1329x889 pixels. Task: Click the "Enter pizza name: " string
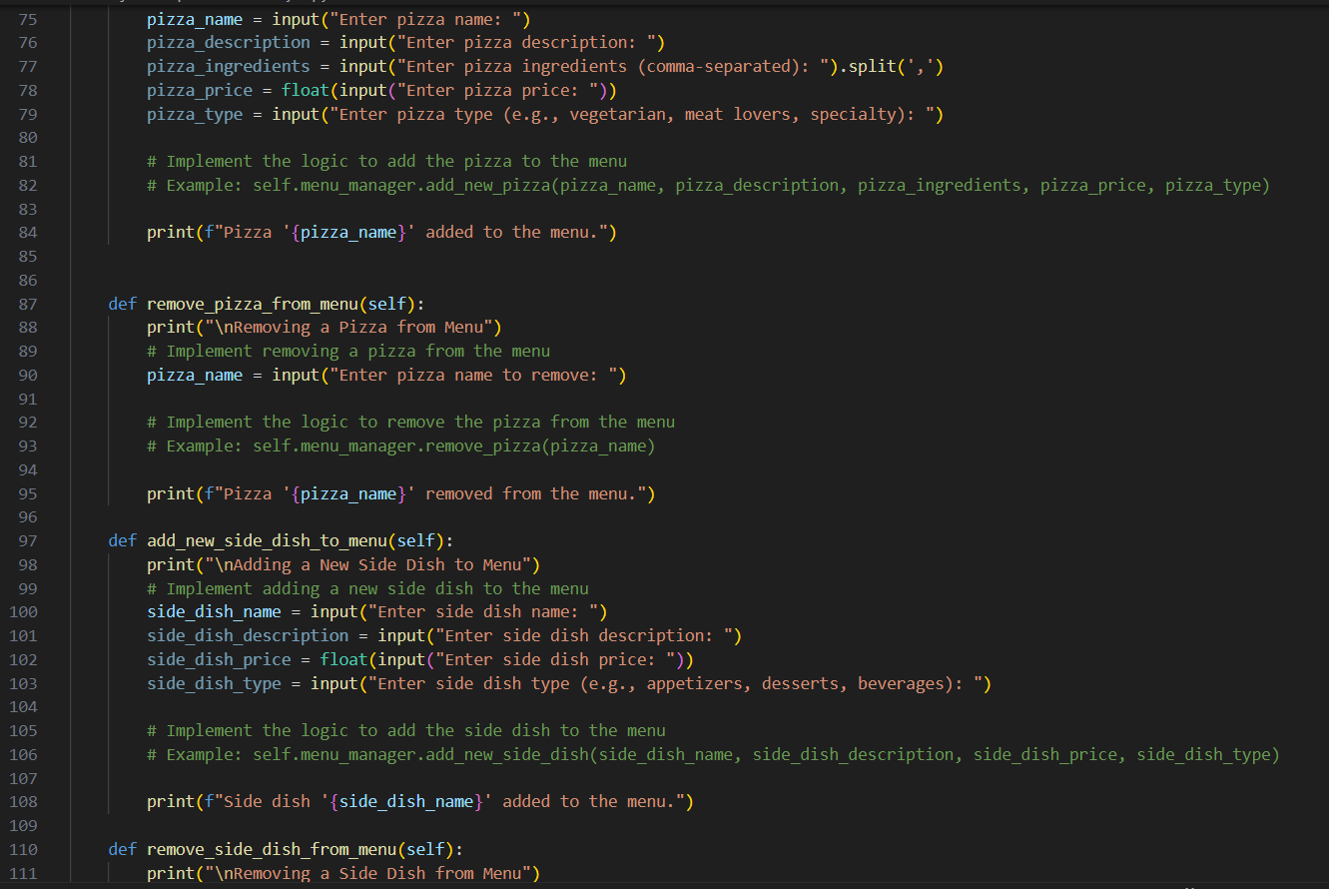pos(425,19)
